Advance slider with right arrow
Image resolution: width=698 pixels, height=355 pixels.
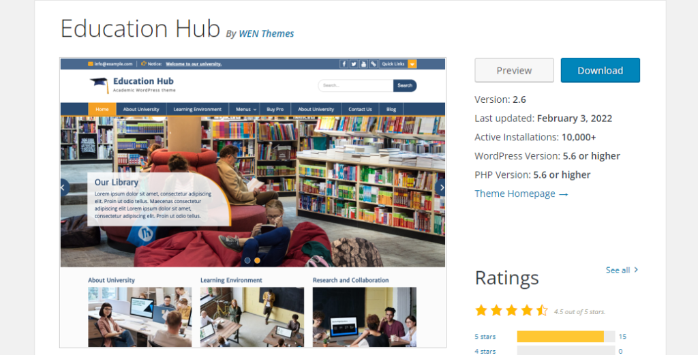coord(441,188)
